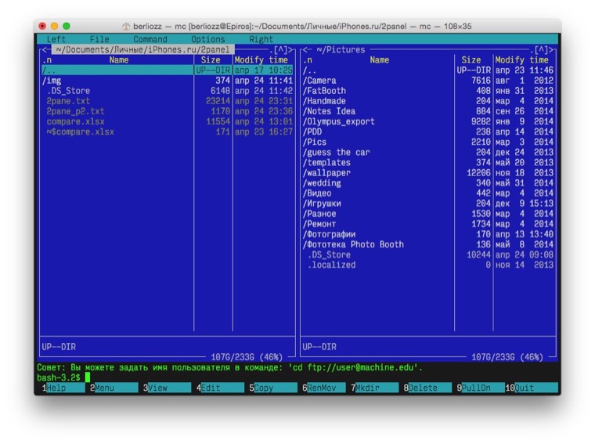
Task: Open the File menu
Action: 99,39
